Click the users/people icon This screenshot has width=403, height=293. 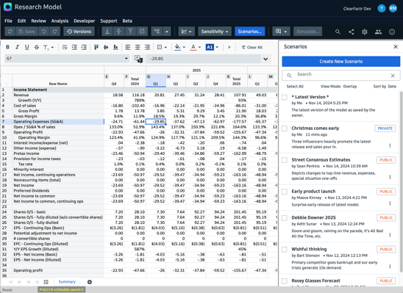[x=378, y=32]
